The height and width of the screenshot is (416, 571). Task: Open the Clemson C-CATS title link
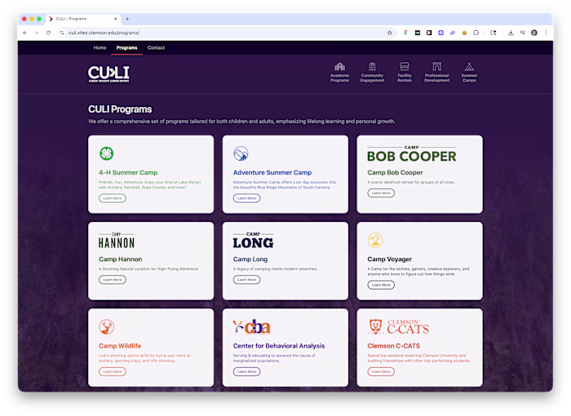[394, 346]
